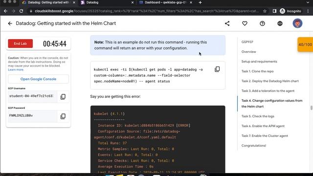Click the lab title heading text
The width and height of the screenshot is (313, 176).
click(x=66, y=23)
